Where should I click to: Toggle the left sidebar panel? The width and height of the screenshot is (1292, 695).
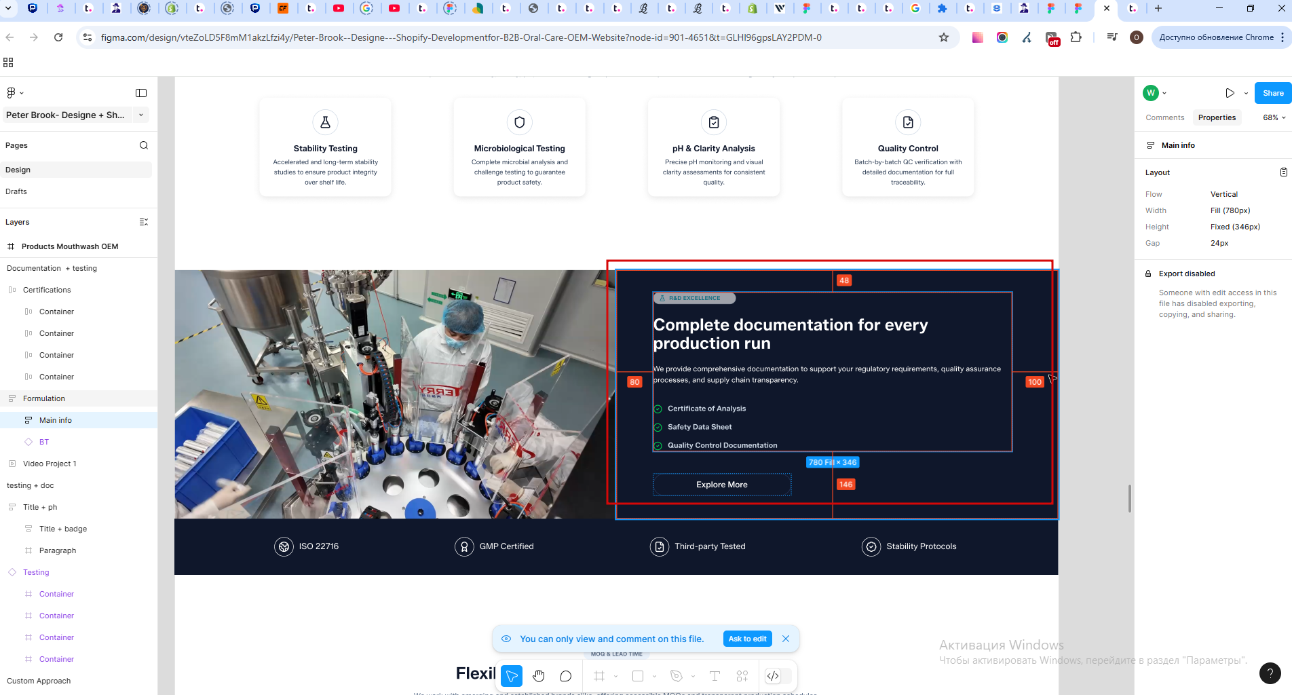(141, 93)
